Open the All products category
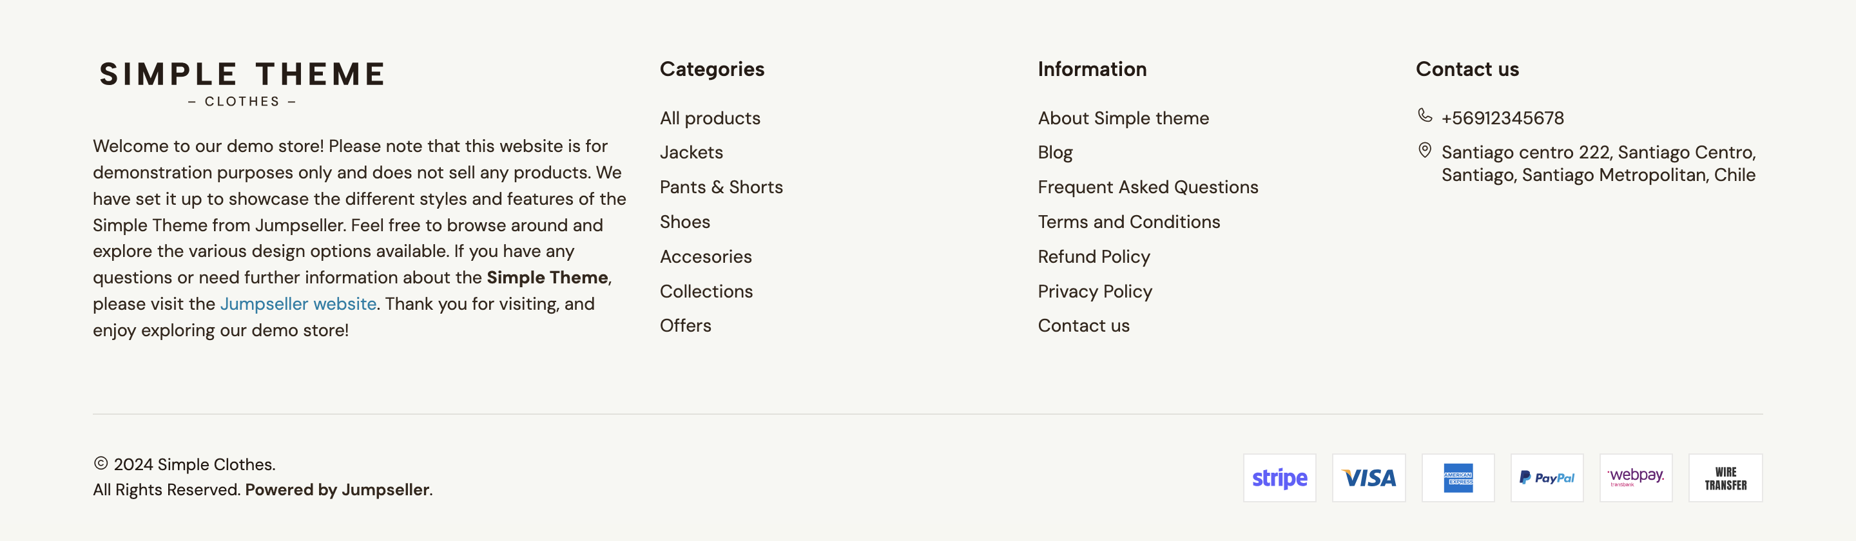Screen dimensions: 1856x541 pyautogui.click(x=710, y=118)
